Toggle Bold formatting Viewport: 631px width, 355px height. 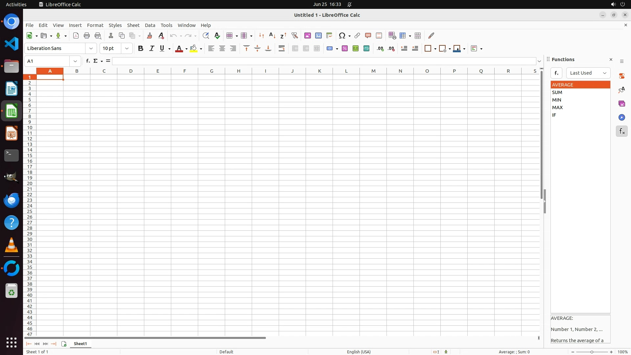coord(141,48)
